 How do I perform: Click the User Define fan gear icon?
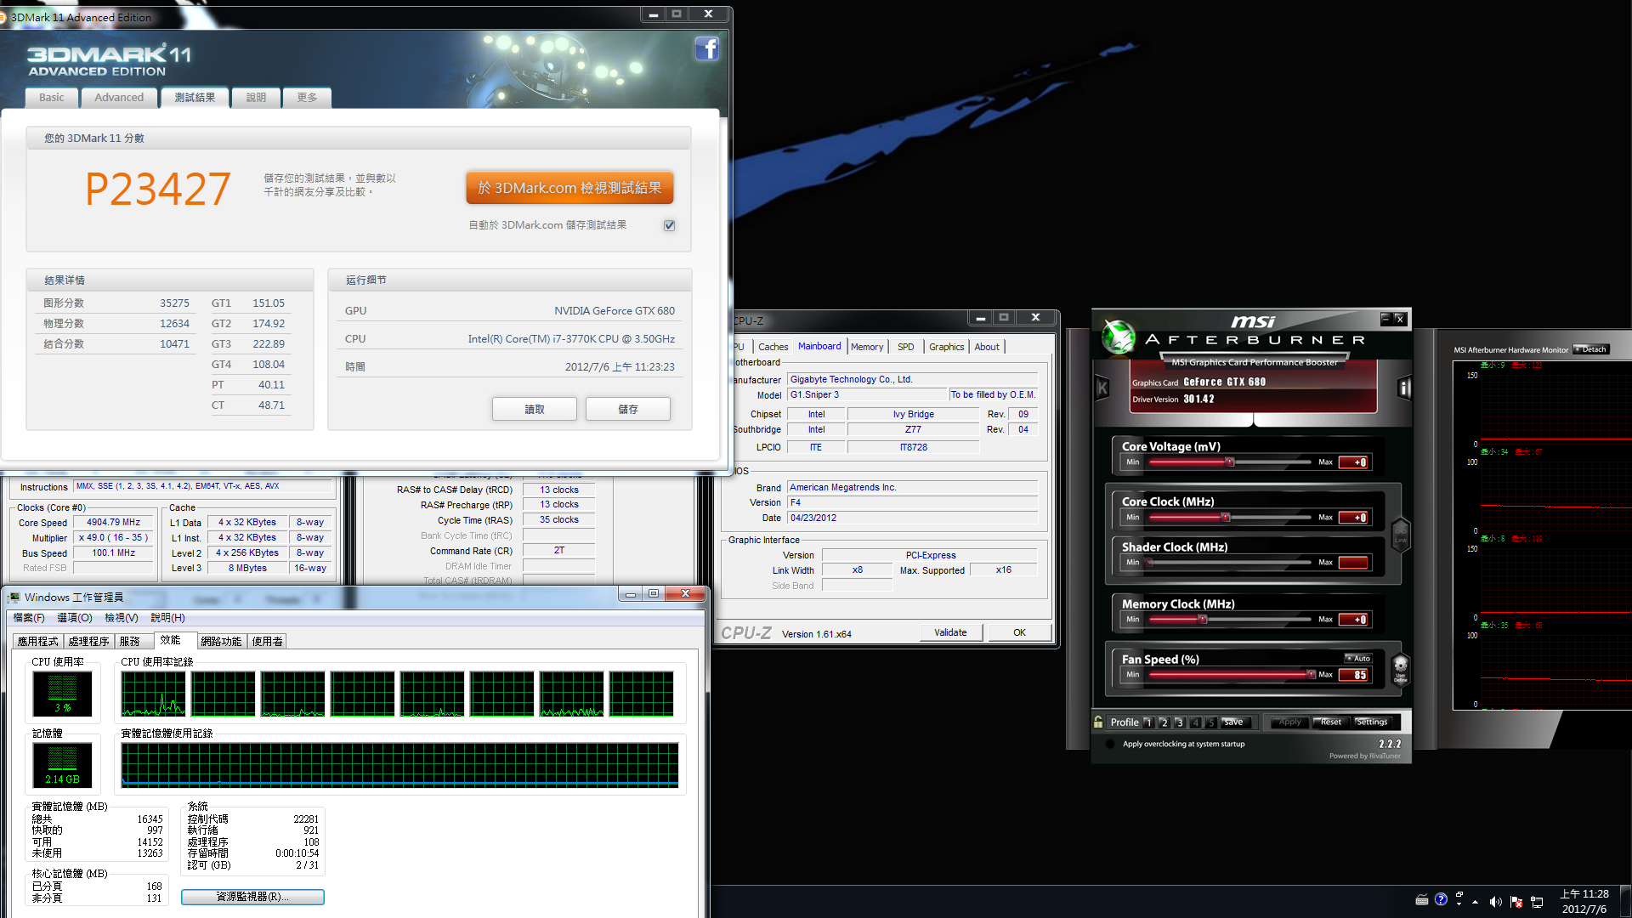point(1400,669)
